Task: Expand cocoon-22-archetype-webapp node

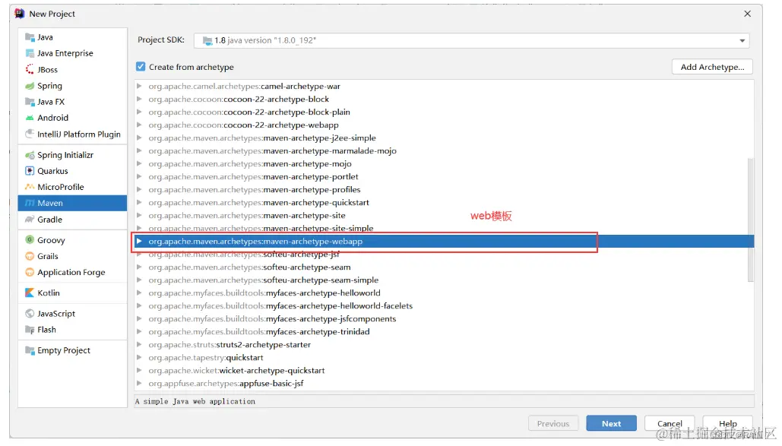Action: (139, 125)
